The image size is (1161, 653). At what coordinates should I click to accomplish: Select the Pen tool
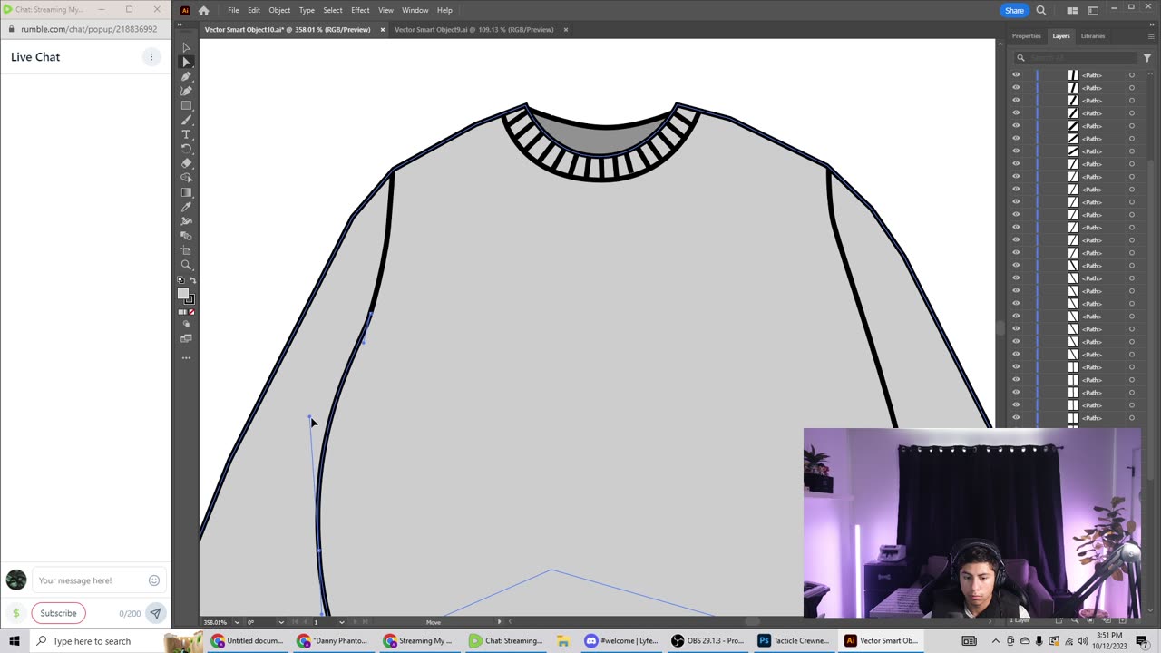(x=186, y=76)
